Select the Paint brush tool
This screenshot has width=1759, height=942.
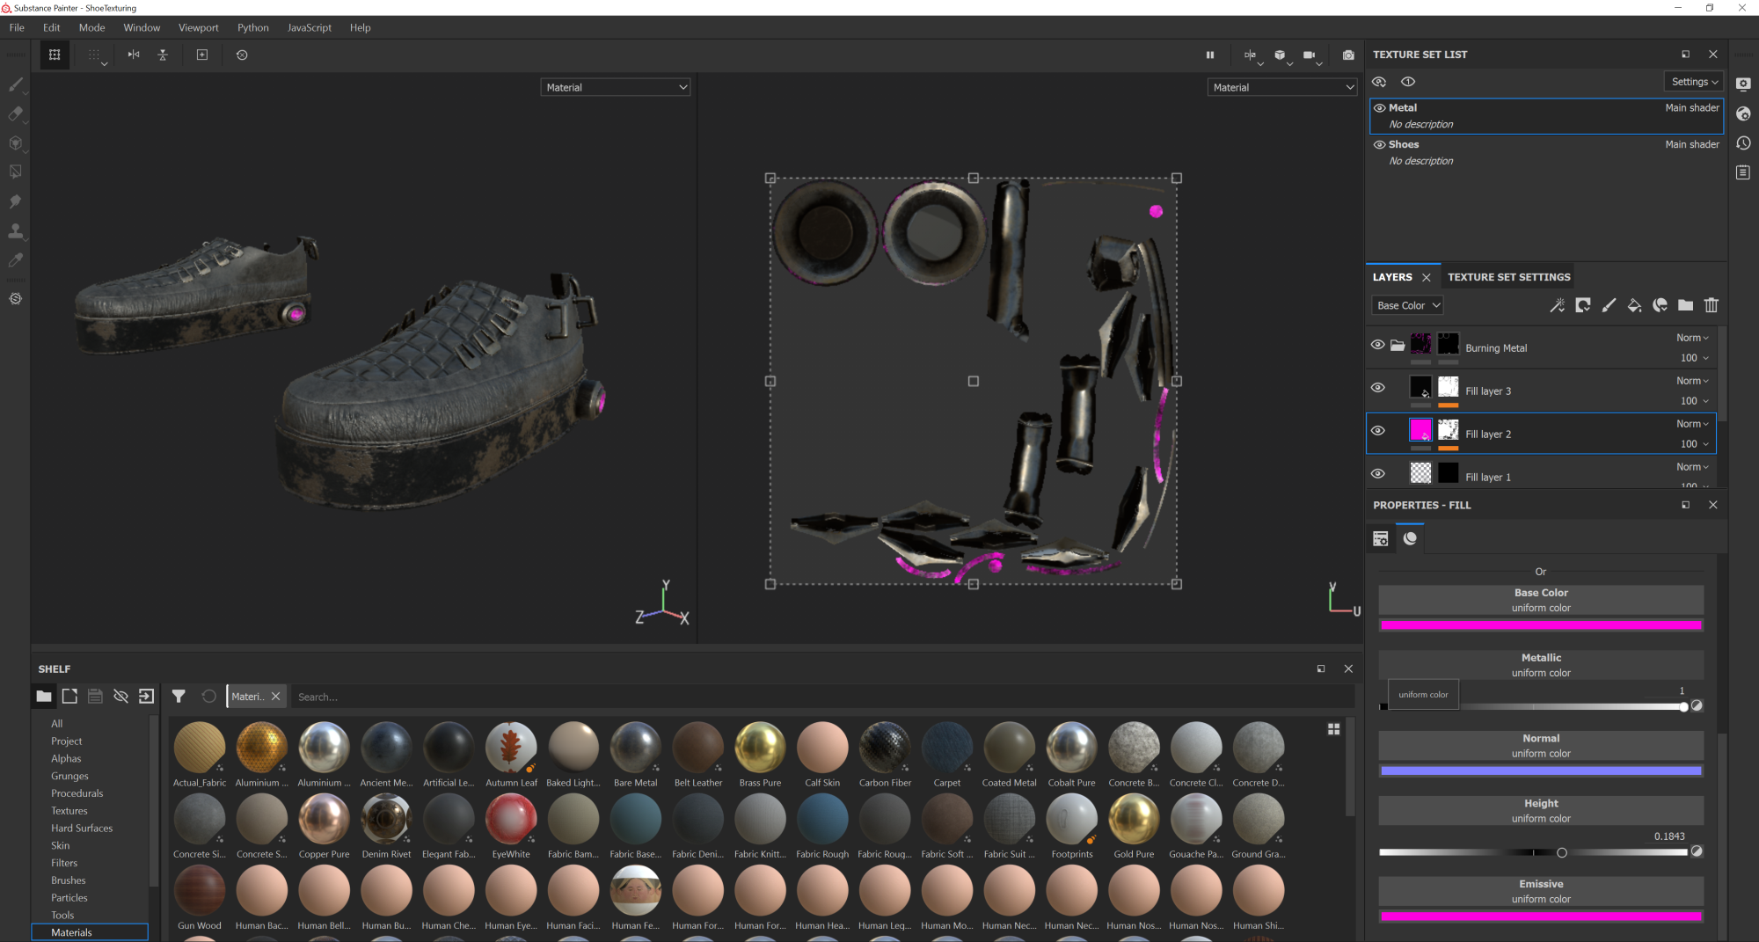pyautogui.click(x=15, y=85)
